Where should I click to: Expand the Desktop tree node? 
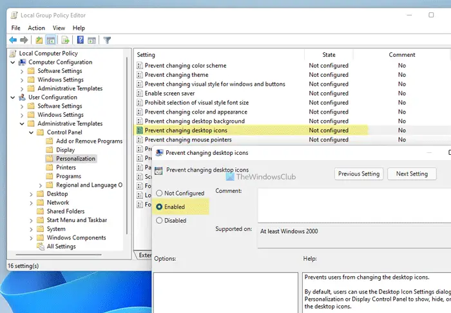point(31,194)
